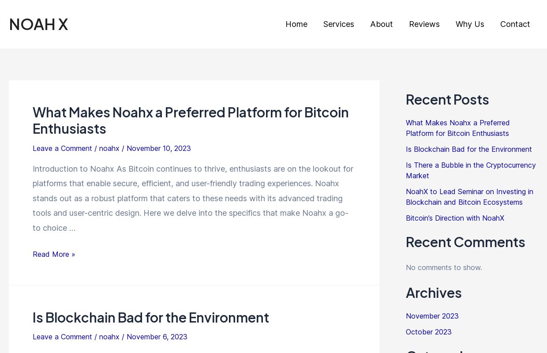This screenshot has height=353, width=547.
Task: Navigate to the About page
Action: point(381,24)
